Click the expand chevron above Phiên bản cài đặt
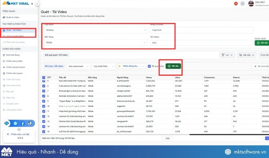269x158 pixels. tap(19, 129)
